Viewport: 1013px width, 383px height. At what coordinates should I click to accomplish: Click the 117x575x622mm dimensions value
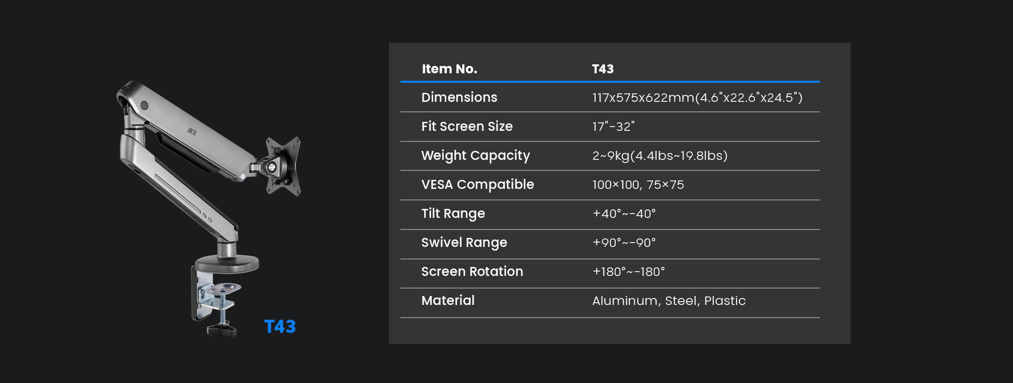point(696,98)
